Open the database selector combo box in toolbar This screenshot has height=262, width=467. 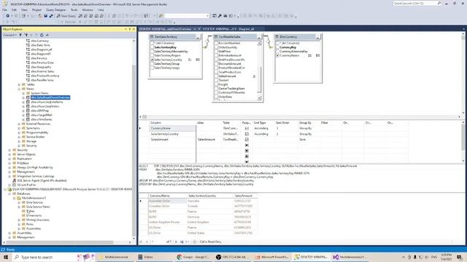click(187, 16)
